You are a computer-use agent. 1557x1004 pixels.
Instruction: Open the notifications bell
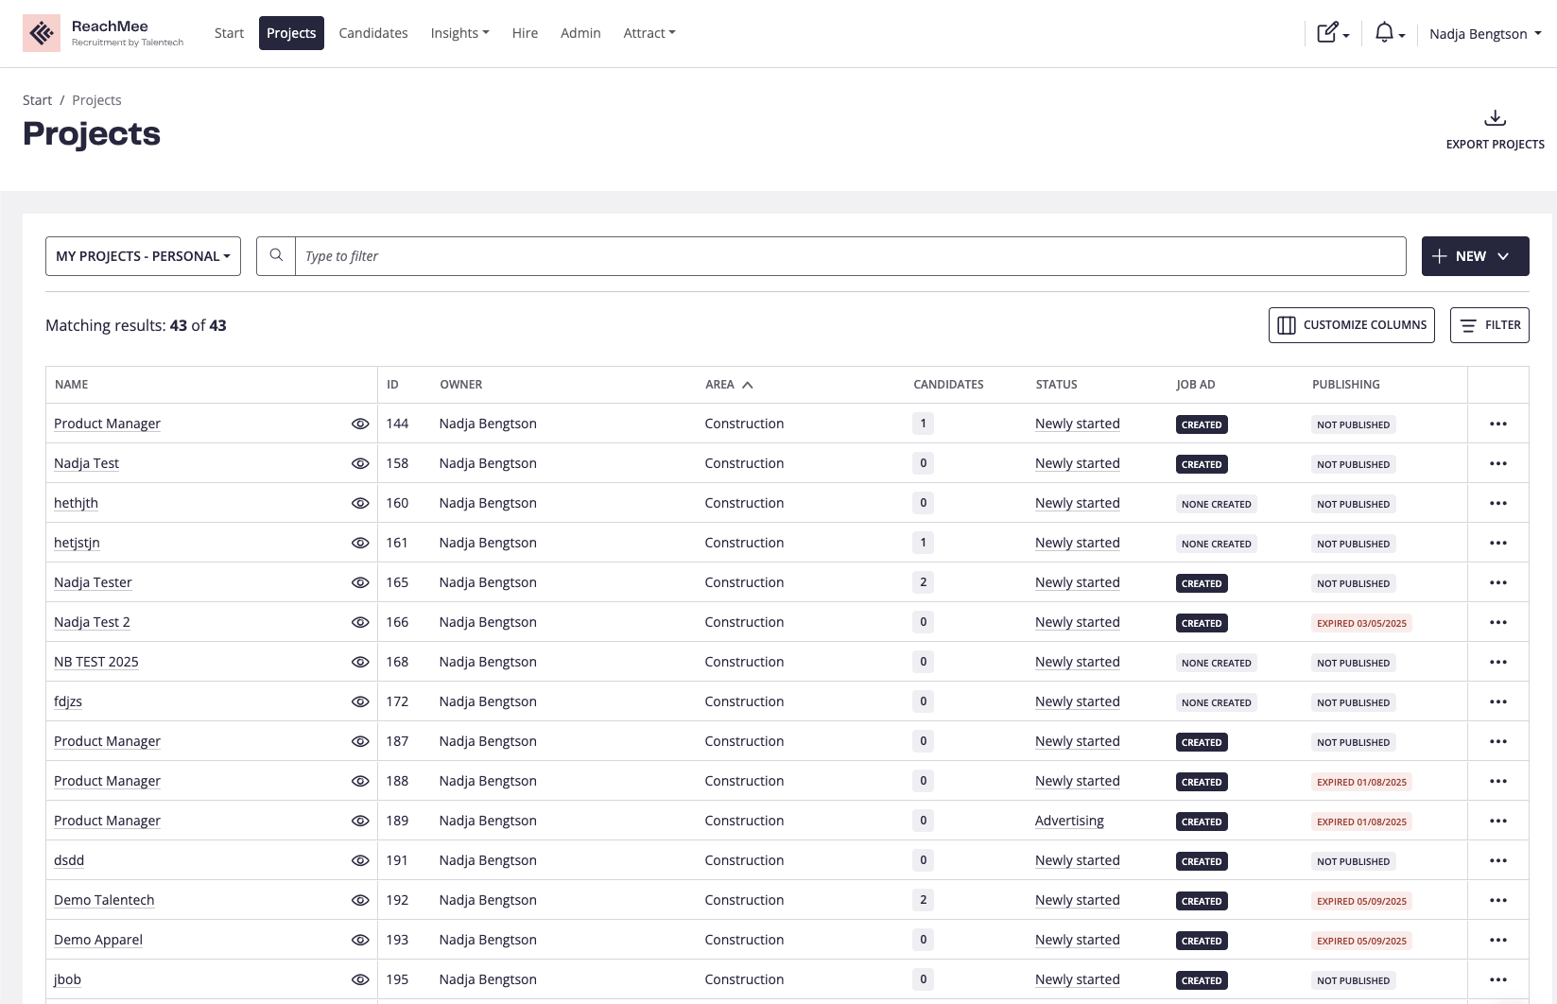click(x=1385, y=33)
